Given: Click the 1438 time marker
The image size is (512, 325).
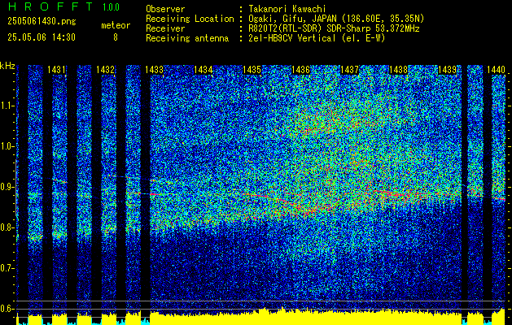Looking at the screenshot, I should [398, 69].
